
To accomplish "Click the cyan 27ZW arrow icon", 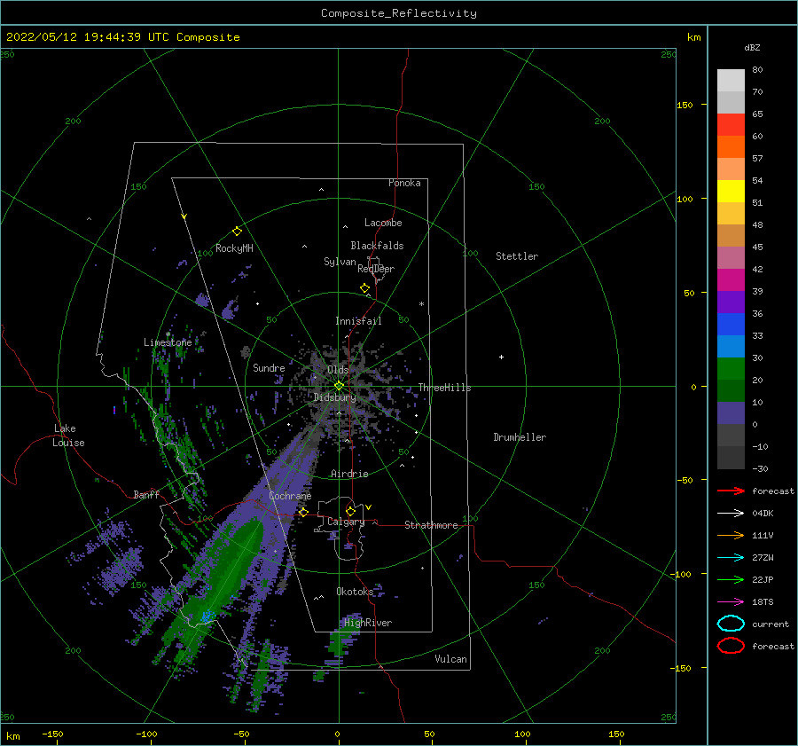I will point(731,558).
